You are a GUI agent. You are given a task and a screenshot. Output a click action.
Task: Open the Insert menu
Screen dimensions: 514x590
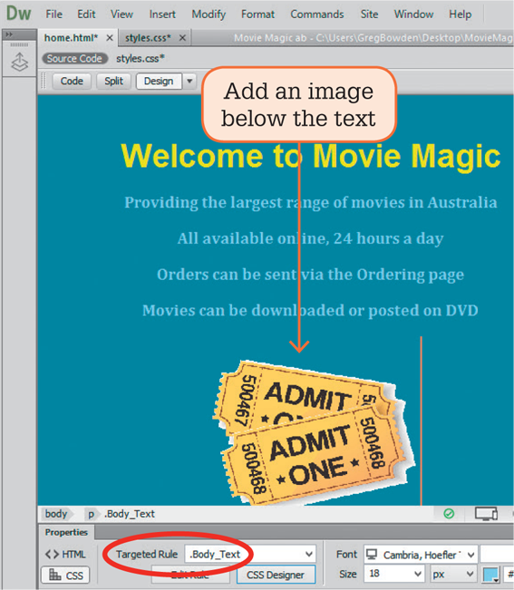pos(162,15)
